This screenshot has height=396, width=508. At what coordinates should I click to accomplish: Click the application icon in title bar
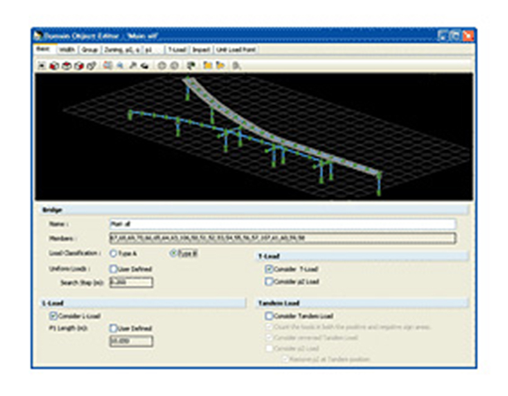pyautogui.click(x=38, y=35)
